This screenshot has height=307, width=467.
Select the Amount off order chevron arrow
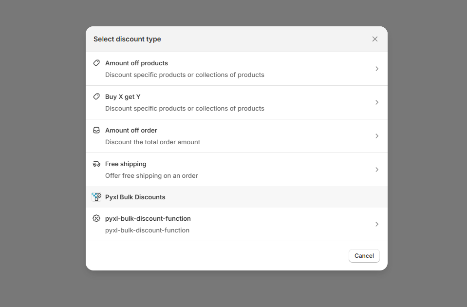coord(376,136)
